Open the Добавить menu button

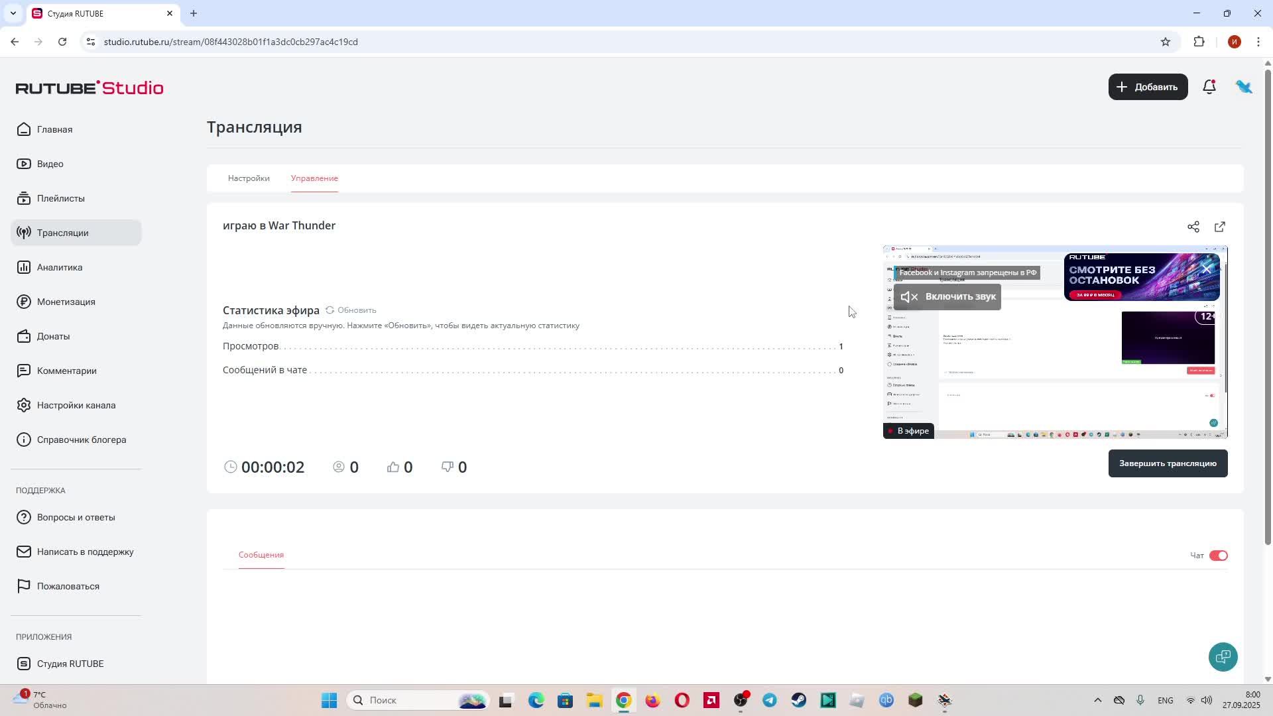pos(1148,87)
